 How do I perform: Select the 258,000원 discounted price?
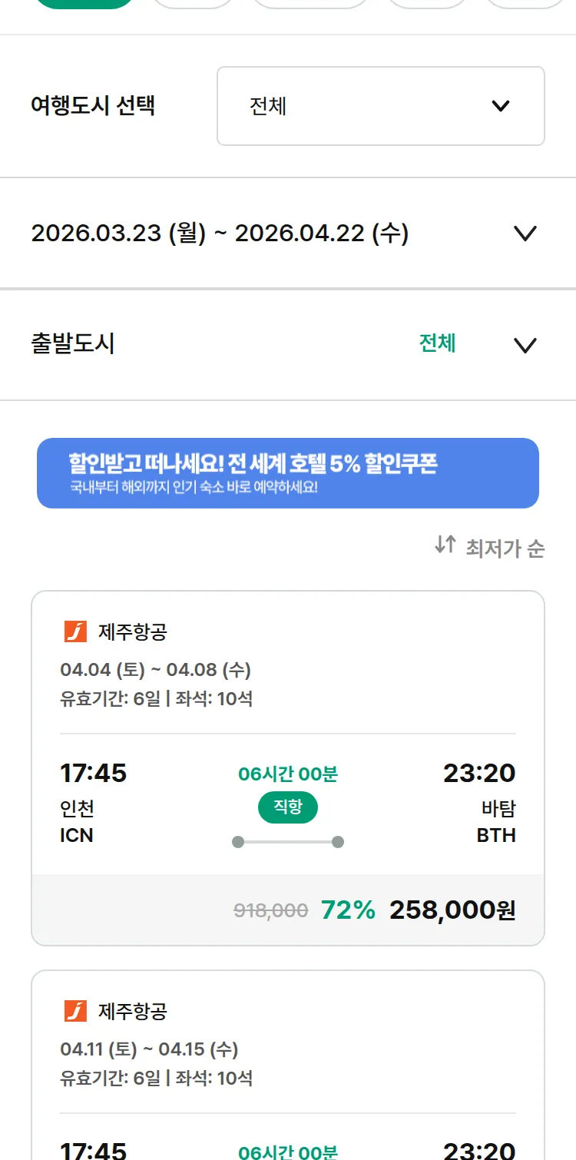click(452, 910)
